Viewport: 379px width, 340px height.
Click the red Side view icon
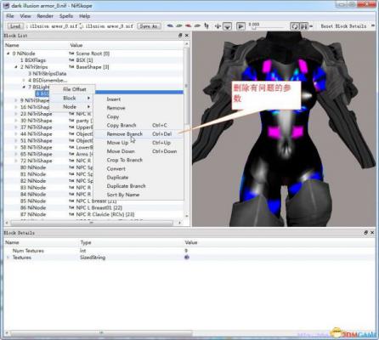188,26
